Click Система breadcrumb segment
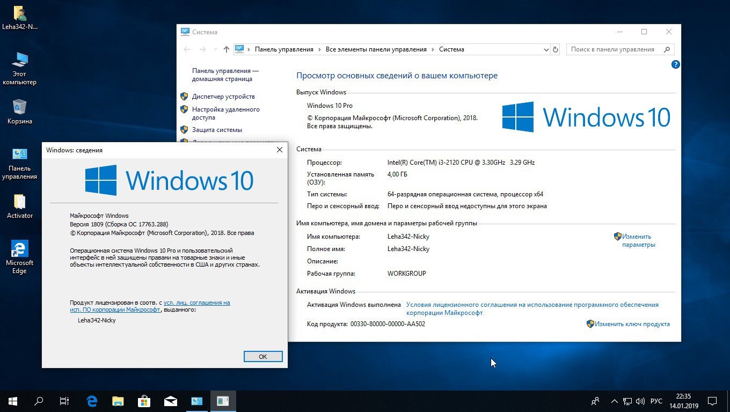730x412 pixels. 451,49
